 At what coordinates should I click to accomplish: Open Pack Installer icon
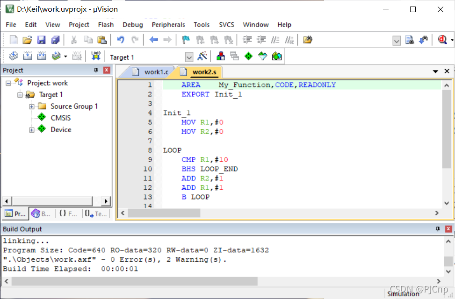pyautogui.click(x=277, y=56)
